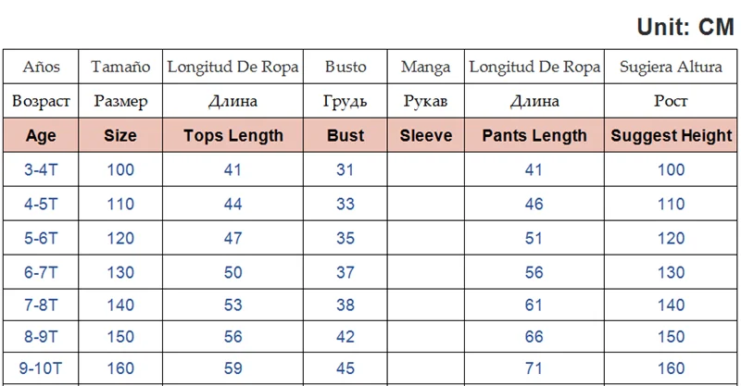Select the "Tamaño" Spanish header cell
The height and width of the screenshot is (386, 741).
pos(120,67)
